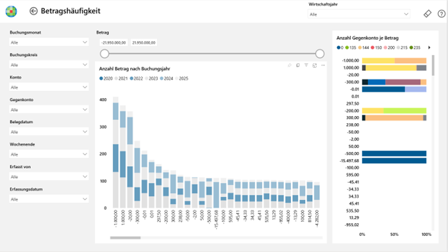Viewport: 448px width, 252px height.
Task: Open the Erfassungsdatum filter dropdown
Action: pyautogui.click(x=49, y=199)
